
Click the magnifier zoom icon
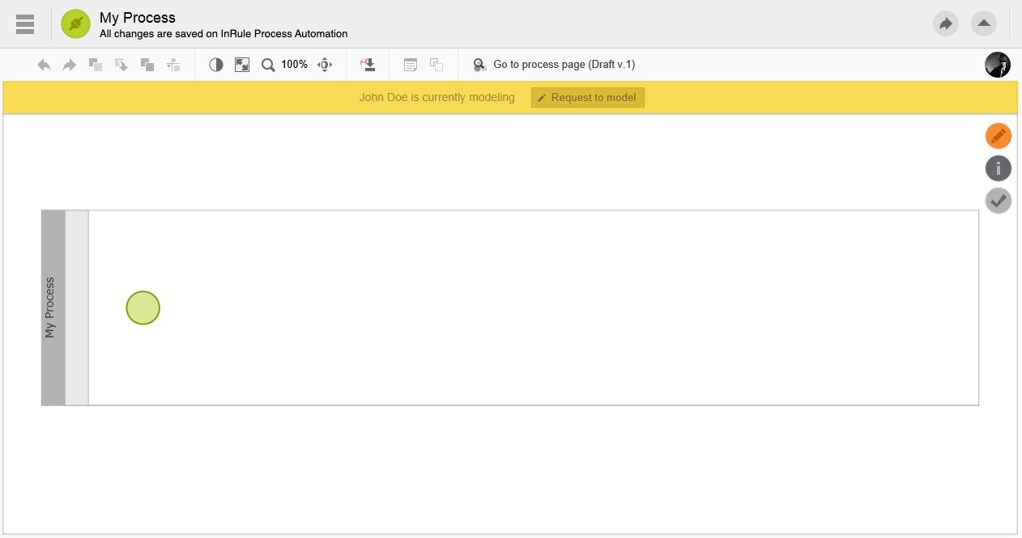(268, 65)
